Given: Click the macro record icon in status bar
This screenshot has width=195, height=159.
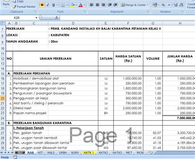Looking at the screenshot, I should click(x=15, y=157).
